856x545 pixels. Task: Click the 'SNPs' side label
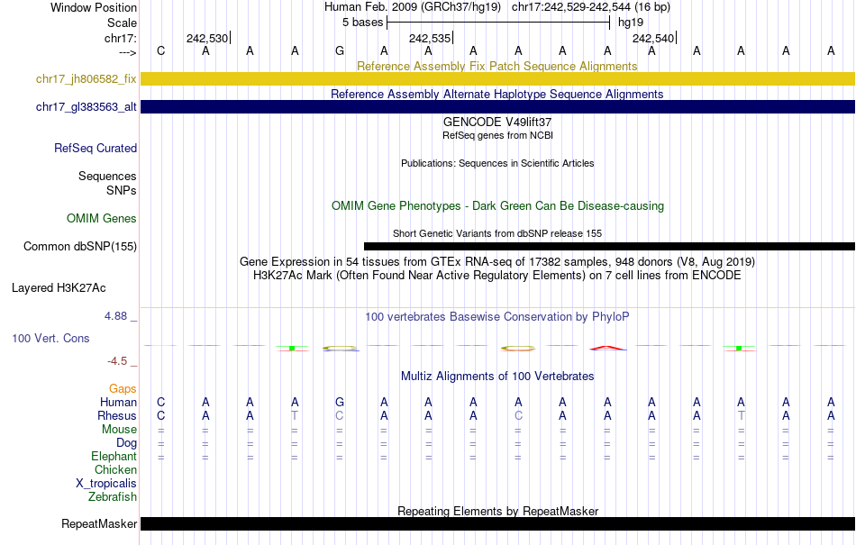(122, 190)
